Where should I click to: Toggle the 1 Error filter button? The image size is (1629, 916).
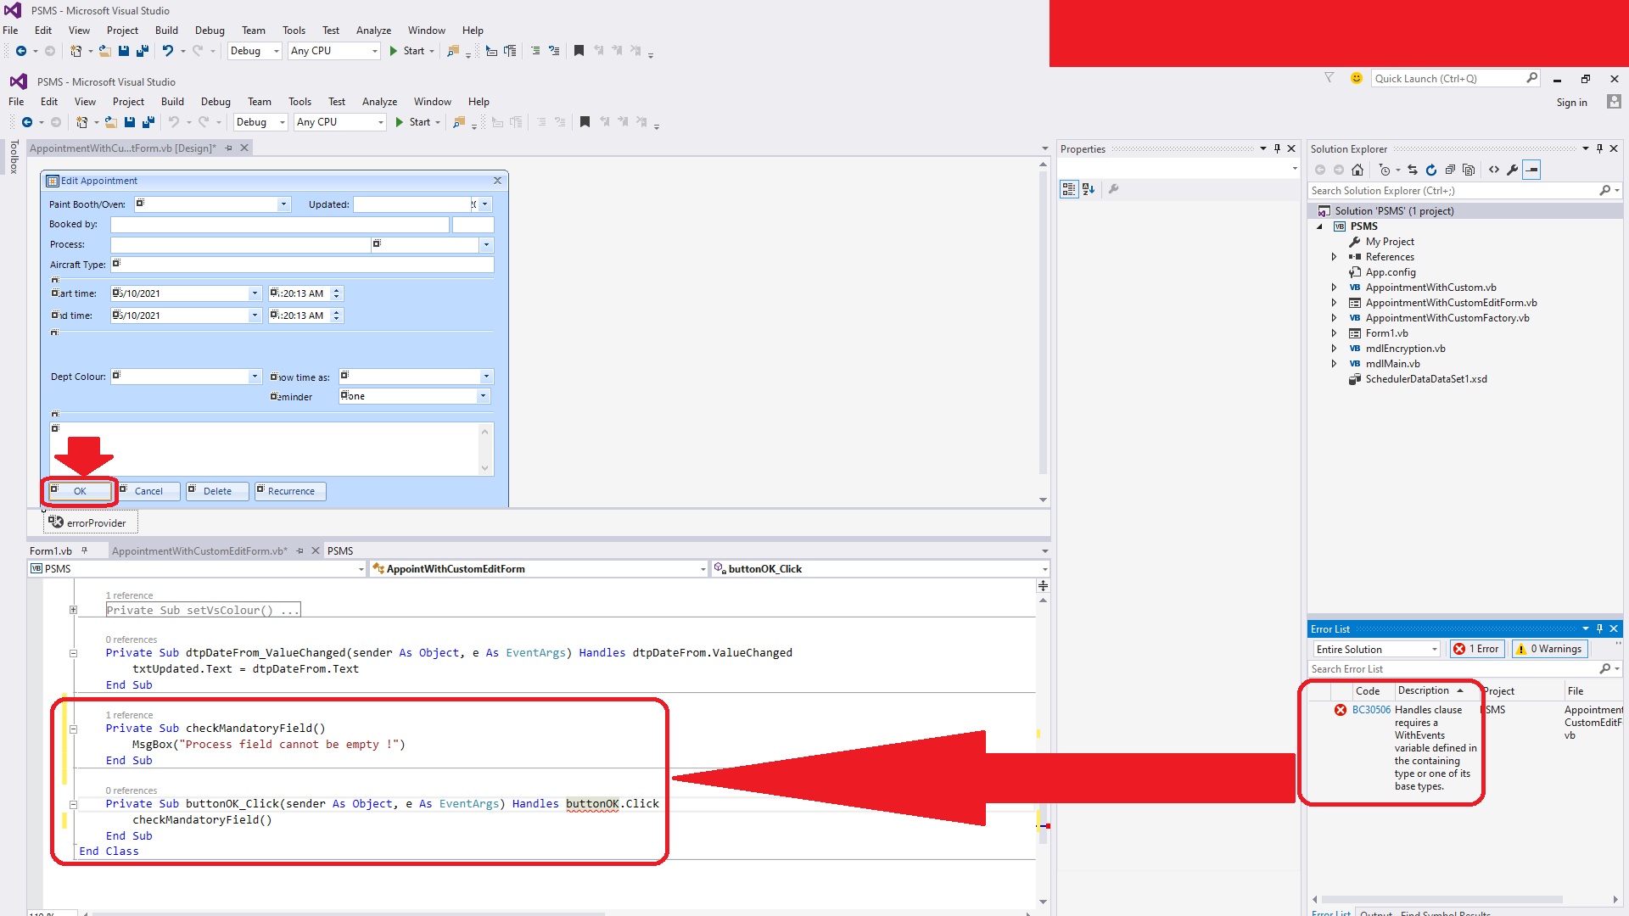click(x=1477, y=649)
